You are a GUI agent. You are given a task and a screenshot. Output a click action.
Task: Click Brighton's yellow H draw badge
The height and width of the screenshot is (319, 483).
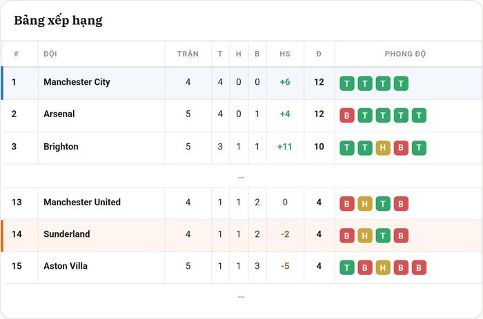pos(383,148)
